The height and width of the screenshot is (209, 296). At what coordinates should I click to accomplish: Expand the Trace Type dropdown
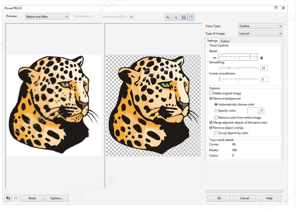tap(260, 26)
